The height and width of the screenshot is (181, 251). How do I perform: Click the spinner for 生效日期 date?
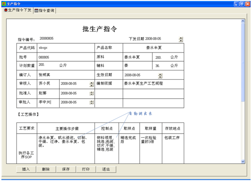coord(160,76)
